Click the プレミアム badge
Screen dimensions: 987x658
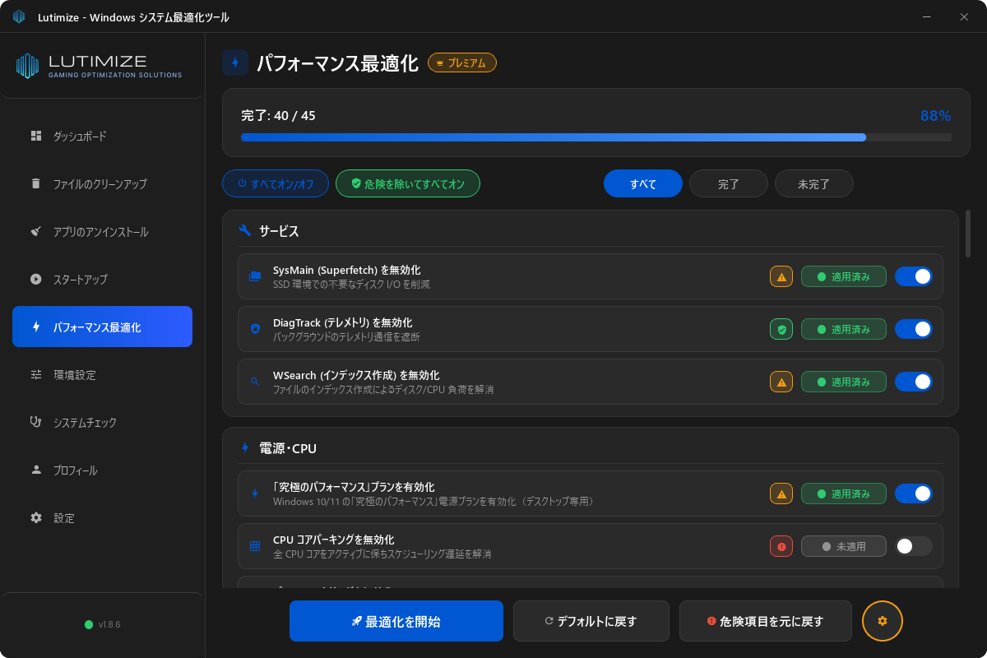[462, 63]
